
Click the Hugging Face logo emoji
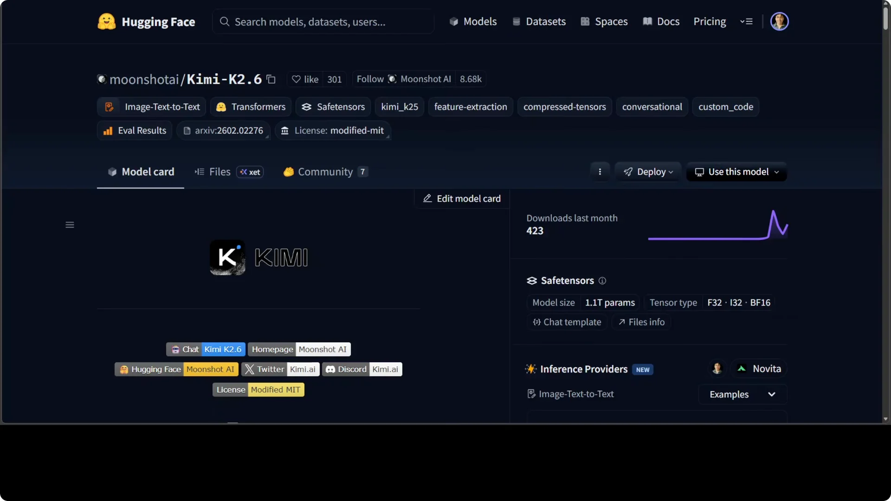pyautogui.click(x=106, y=21)
